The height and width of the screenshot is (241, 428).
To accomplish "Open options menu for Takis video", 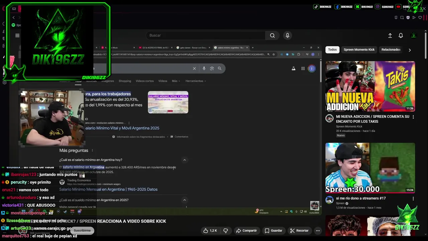I will coord(413,117).
